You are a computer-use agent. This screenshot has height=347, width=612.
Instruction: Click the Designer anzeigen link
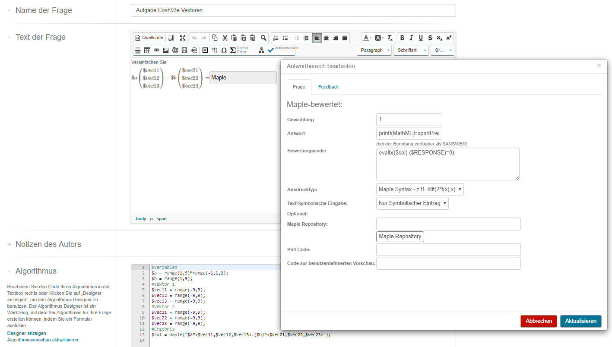27,333
